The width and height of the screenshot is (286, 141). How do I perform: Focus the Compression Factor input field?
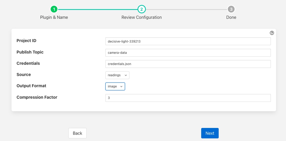pos(188,98)
